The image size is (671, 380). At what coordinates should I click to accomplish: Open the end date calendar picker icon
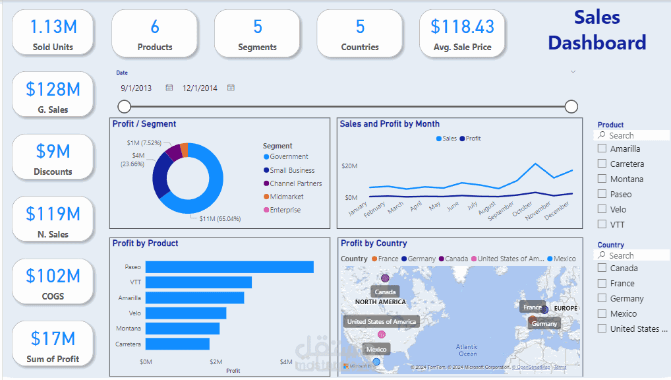pyautogui.click(x=231, y=87)
